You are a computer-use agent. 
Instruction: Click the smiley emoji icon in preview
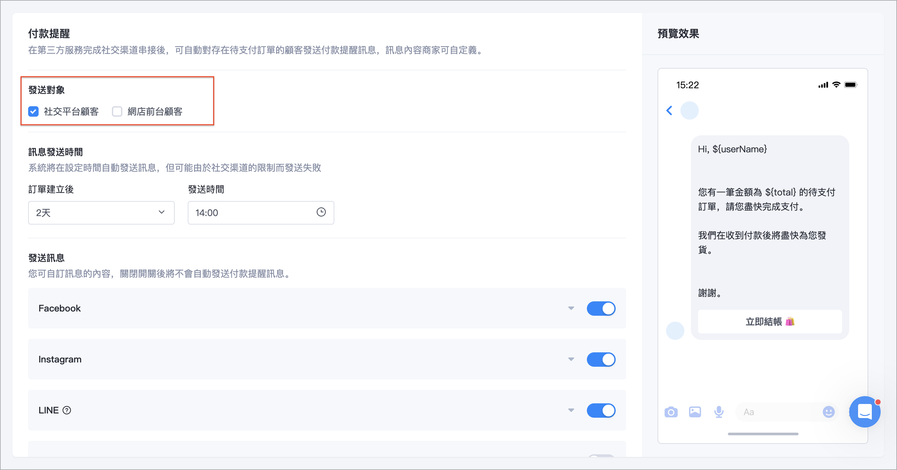tap(828, 412)
